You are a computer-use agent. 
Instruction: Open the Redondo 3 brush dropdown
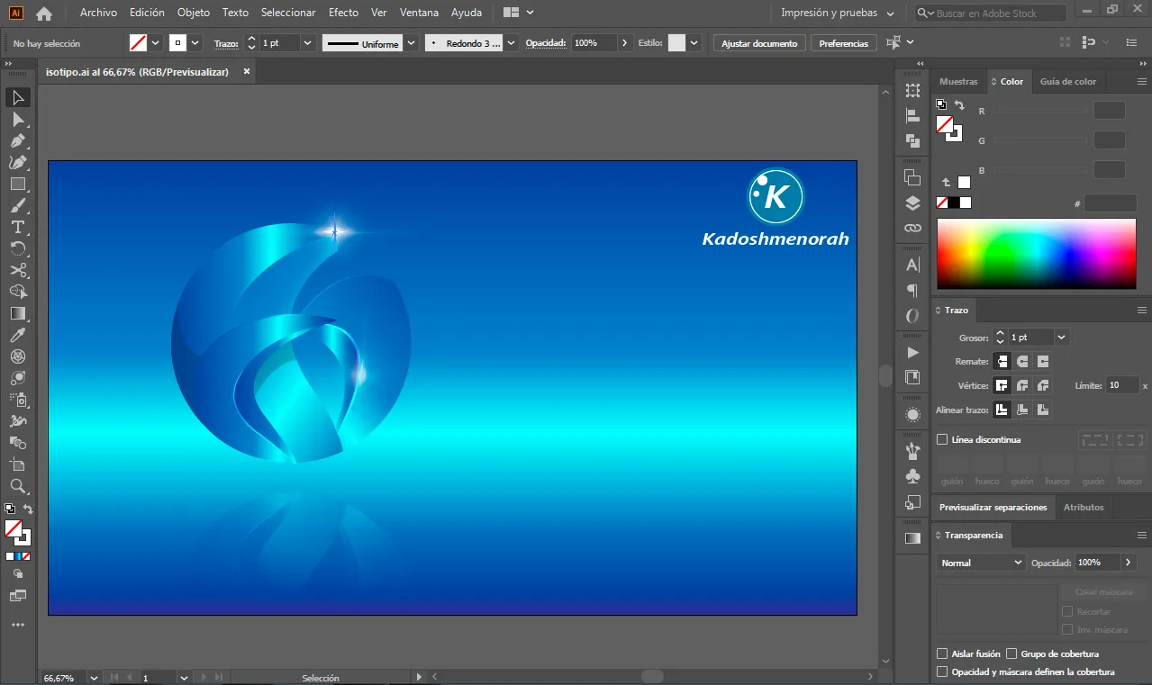pyautogui.click(x=512, y=43)
